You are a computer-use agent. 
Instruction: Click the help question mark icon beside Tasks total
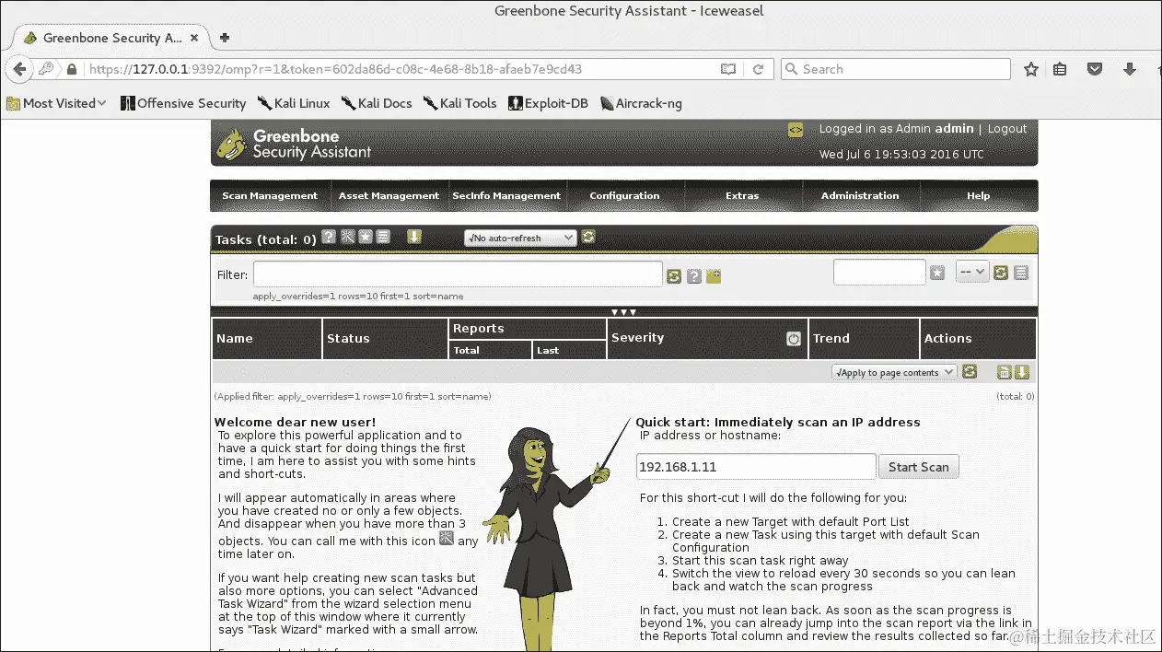(329, 238)
